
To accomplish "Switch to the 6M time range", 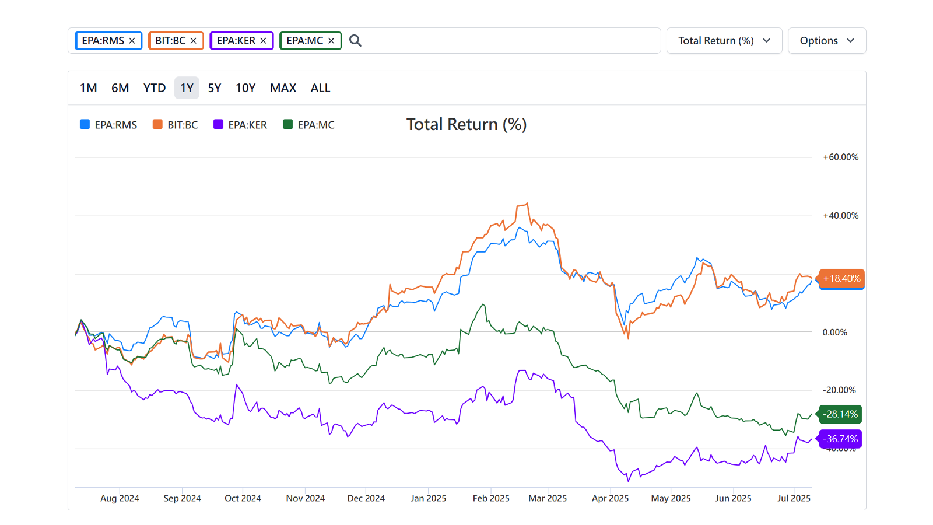I will click(120, 88).
